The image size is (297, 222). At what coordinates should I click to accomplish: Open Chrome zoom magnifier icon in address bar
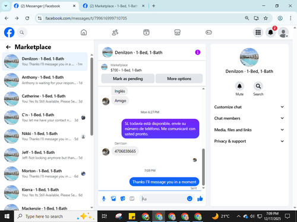pyautogui.click(x=247, y=18)
